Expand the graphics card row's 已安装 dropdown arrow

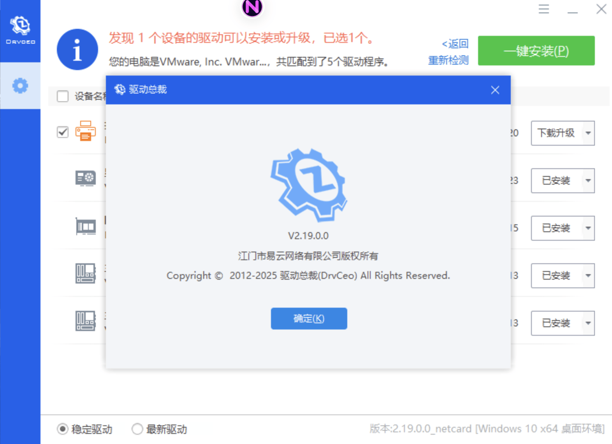click(x=588, y=181)
